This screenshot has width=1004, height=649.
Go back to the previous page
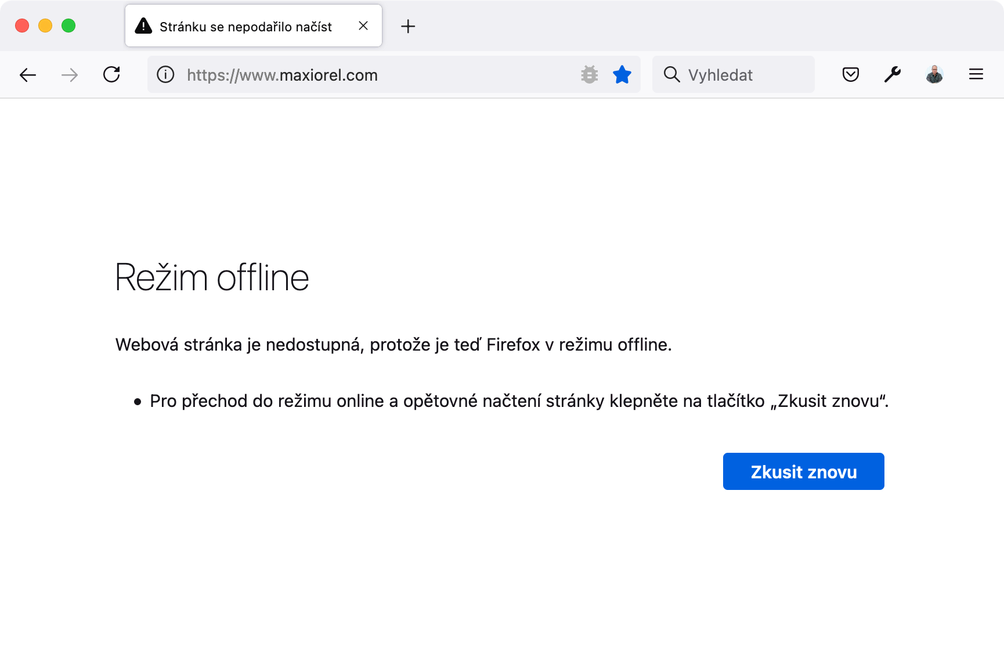27,74
